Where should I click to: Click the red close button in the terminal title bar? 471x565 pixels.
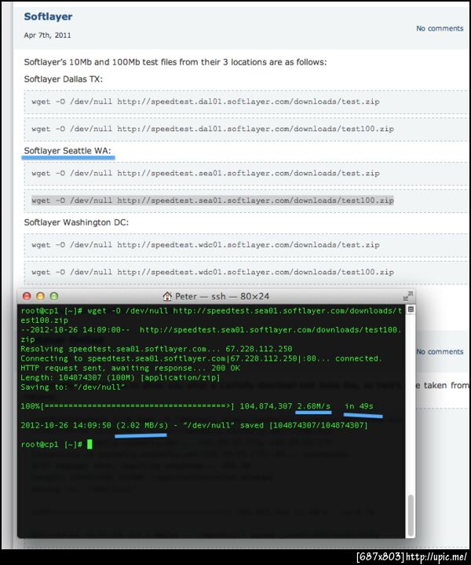pyautogui.click(x=27, y=296)
